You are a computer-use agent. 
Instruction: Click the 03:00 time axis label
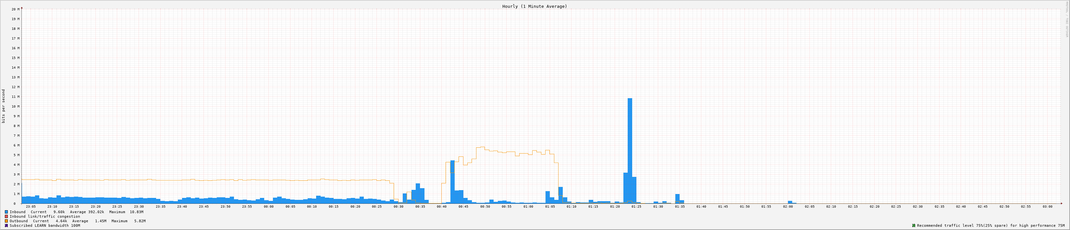[1047, 206]
